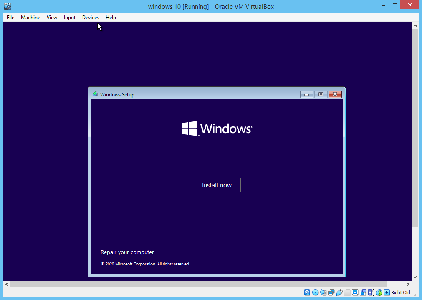422x300 pixels.
Task: Click the horizontal scrollbar thumb
Action: [x=198, y=285]
